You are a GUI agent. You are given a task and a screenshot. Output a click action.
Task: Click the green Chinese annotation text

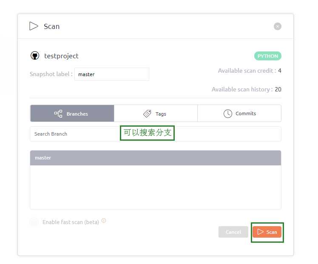point(147,133)
